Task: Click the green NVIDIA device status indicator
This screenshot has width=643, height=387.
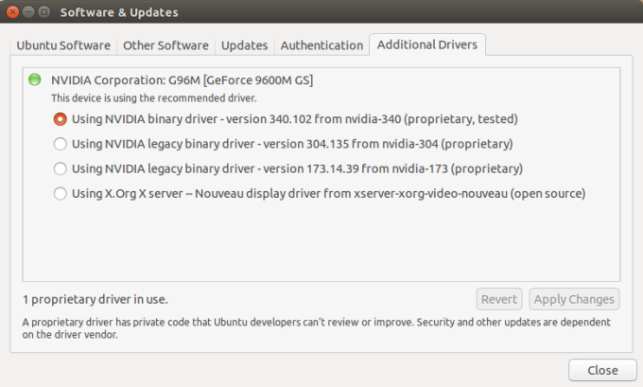Action: pyautogui.click(x=35, y=79)
